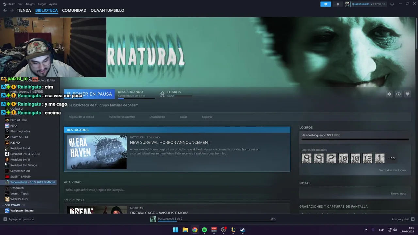Viewport: 418px width, 235px height.
Task: Go forward with the navigation arrow
Action: pos(12,10)
